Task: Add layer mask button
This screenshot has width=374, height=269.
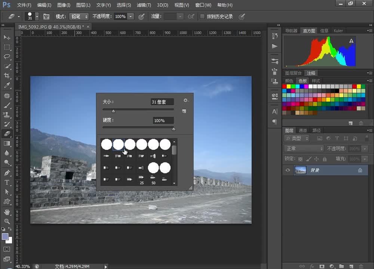Action: point(322,266)
